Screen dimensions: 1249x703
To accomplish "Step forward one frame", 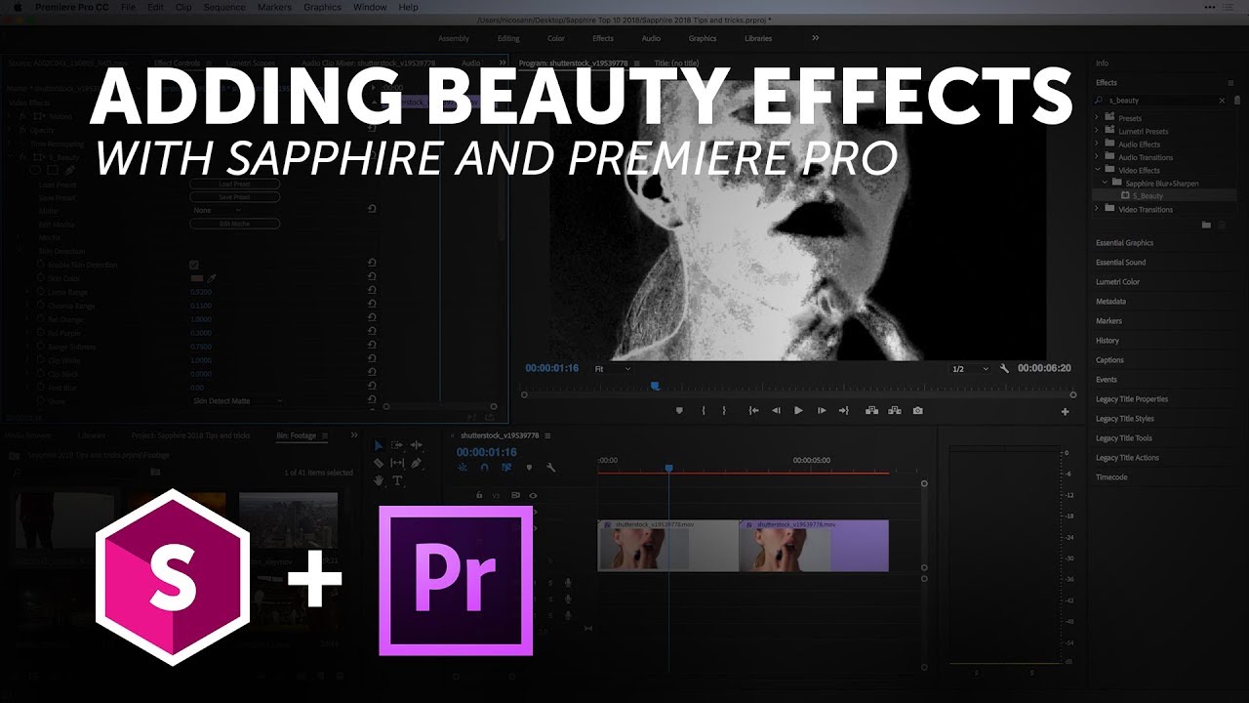I will click(822, 411).
